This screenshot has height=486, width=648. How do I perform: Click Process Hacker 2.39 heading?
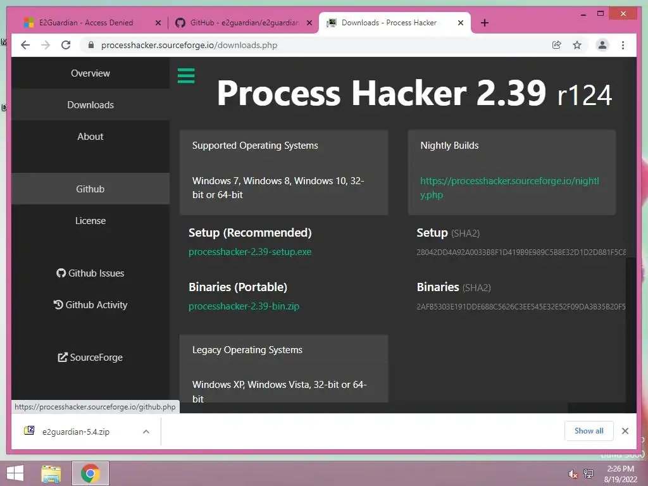[414, 94]
